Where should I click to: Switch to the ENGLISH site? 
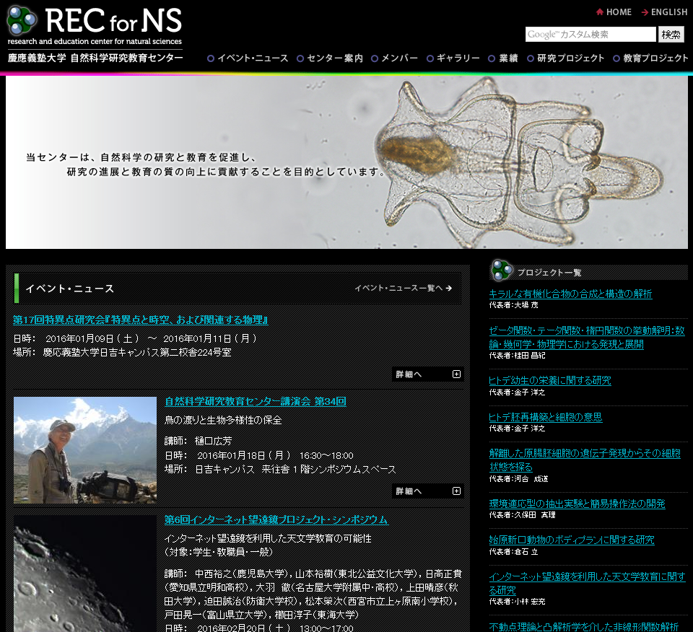(669, 12)
